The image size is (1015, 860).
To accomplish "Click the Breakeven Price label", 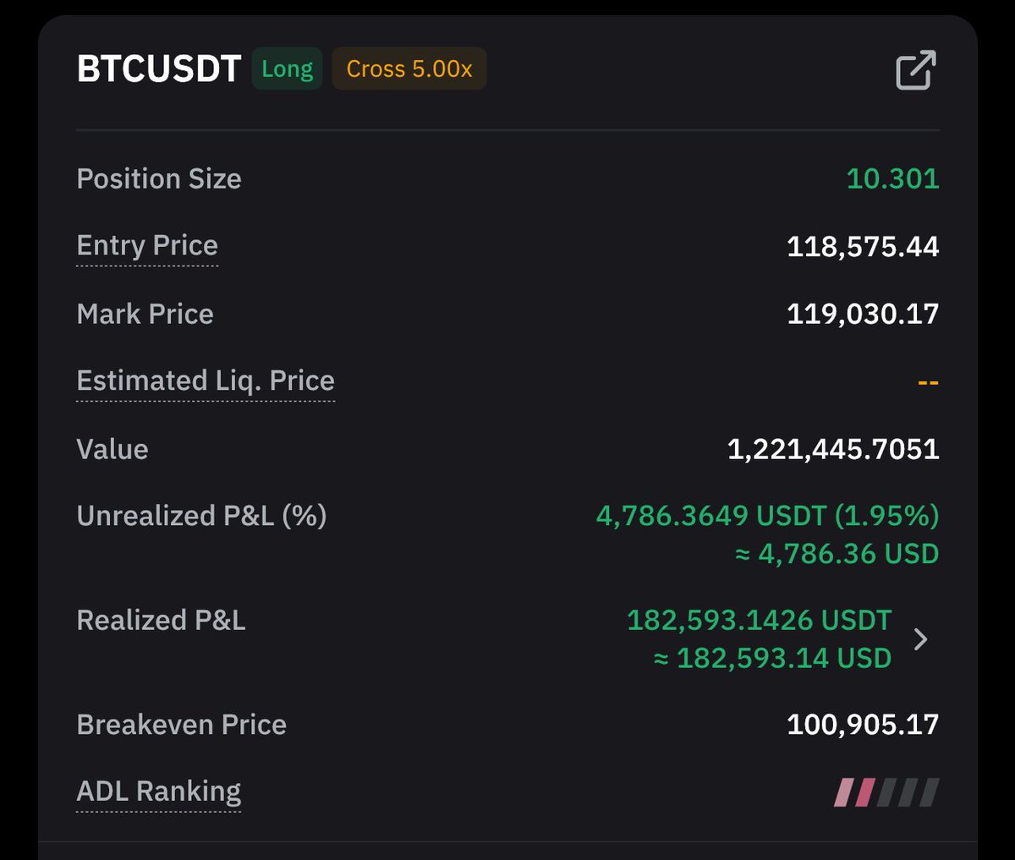I will (x=181, y=725).
